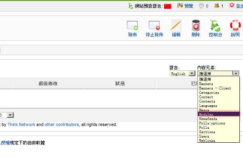Viewport: 243px width, 157px height.
Task: Click the 發佈 publish toolbar icon
Action: coord(132,25)
